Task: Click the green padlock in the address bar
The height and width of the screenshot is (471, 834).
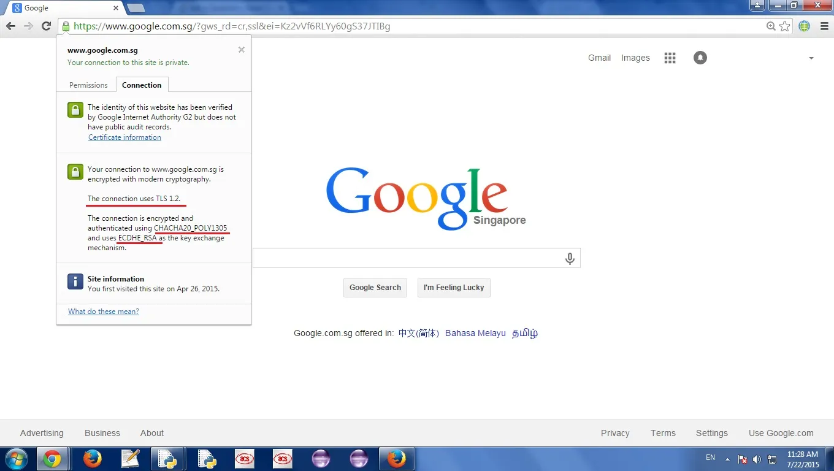Action: 66,26
